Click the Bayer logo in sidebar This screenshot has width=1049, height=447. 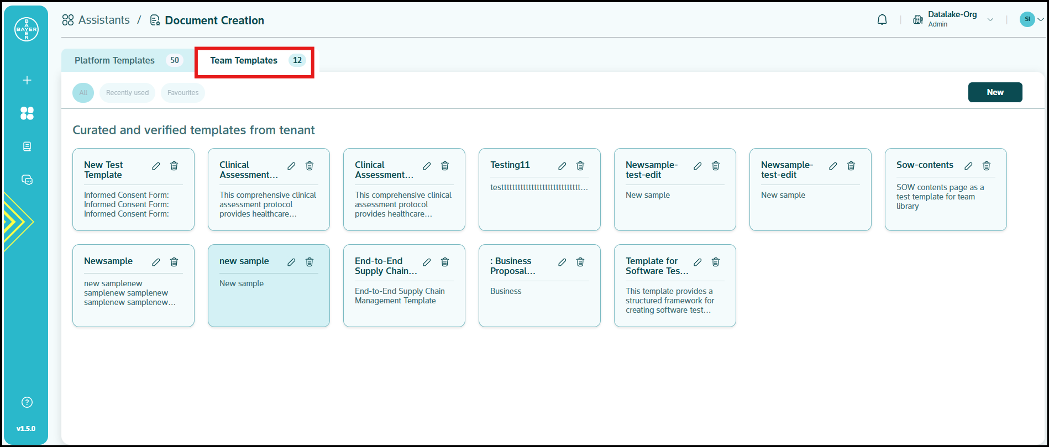click(x=27, y=29)
